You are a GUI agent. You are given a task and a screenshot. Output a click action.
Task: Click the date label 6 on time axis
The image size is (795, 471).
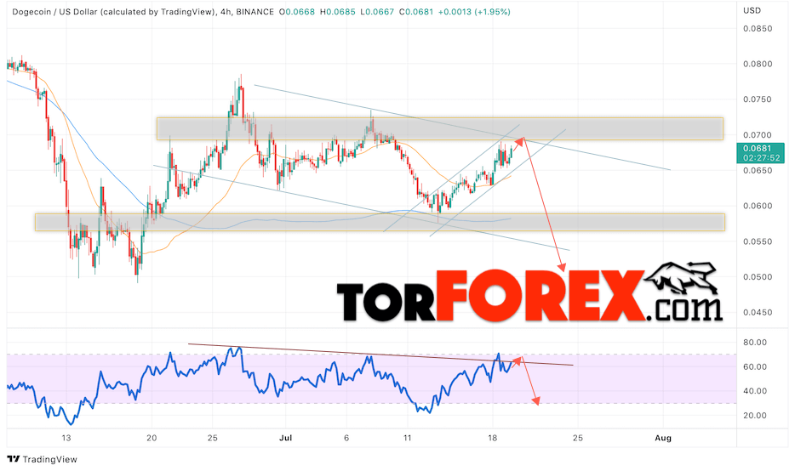tap(346, 438)
